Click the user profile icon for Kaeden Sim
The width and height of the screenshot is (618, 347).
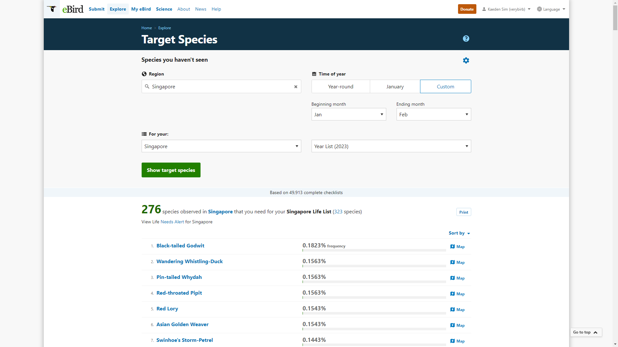click(x=484, y=9)
